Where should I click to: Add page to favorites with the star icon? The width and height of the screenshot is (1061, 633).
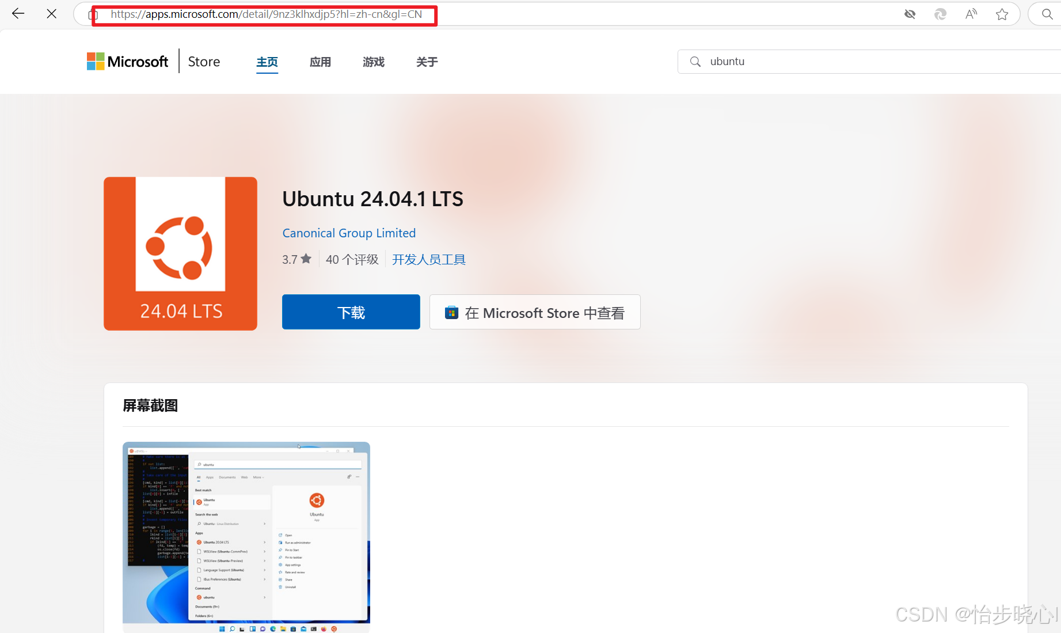click(1002, 14)
